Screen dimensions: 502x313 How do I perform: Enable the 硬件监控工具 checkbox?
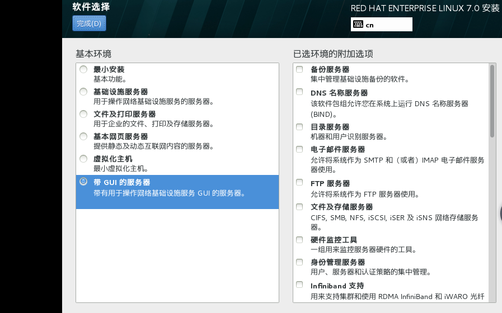click(x=299, y=240)
